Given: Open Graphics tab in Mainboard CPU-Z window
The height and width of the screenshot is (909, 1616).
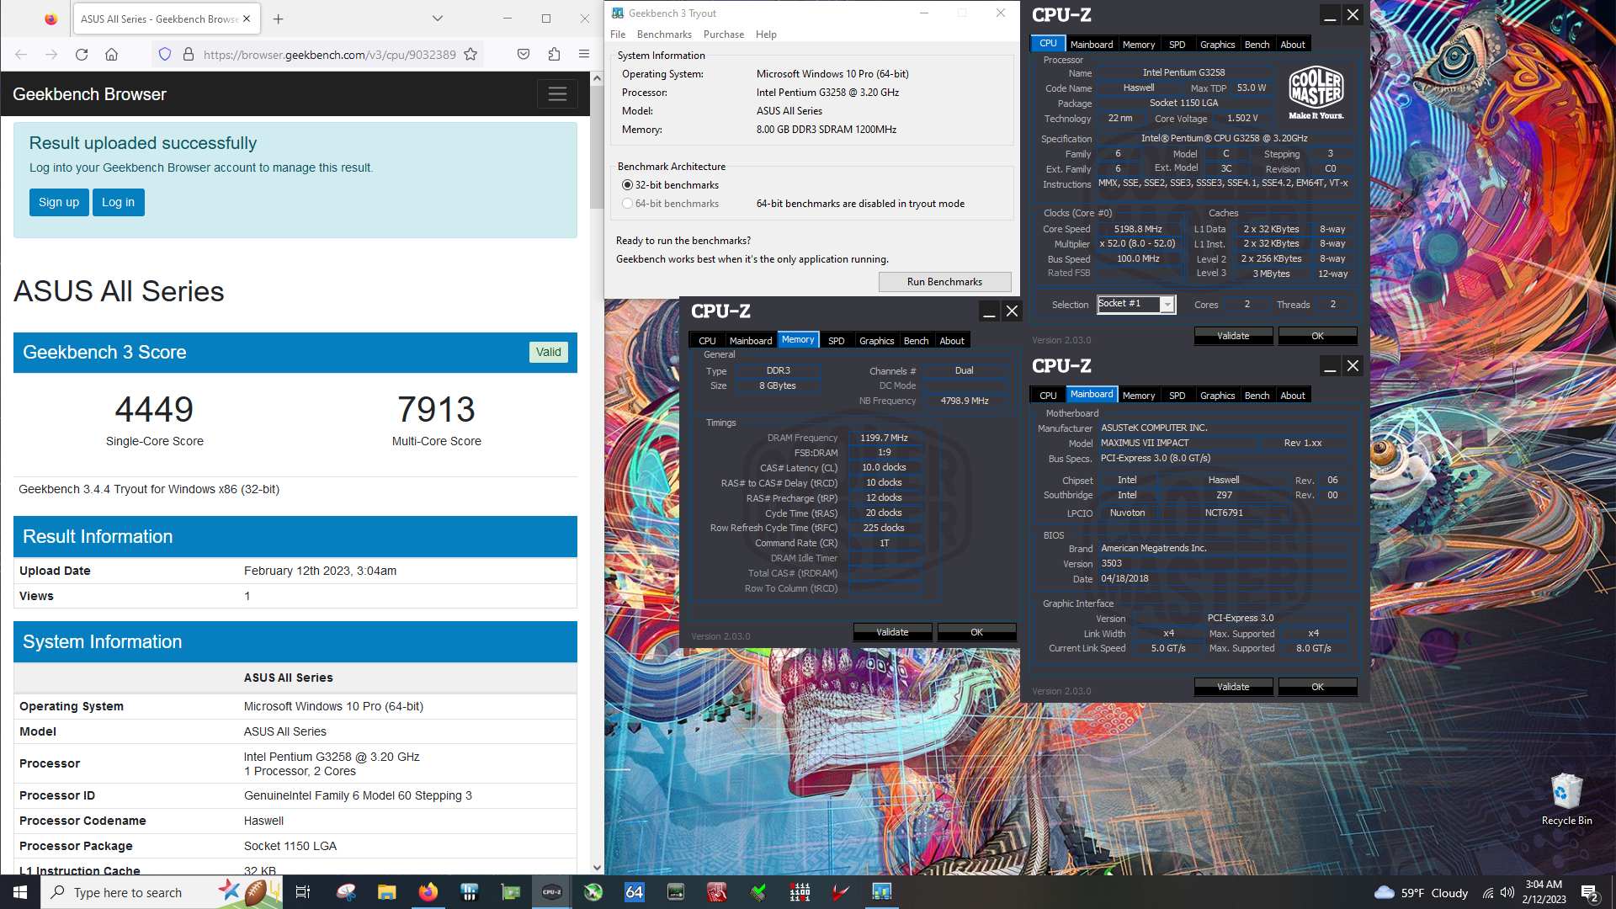Looking at the screenshot, I should coord(1217,396).
